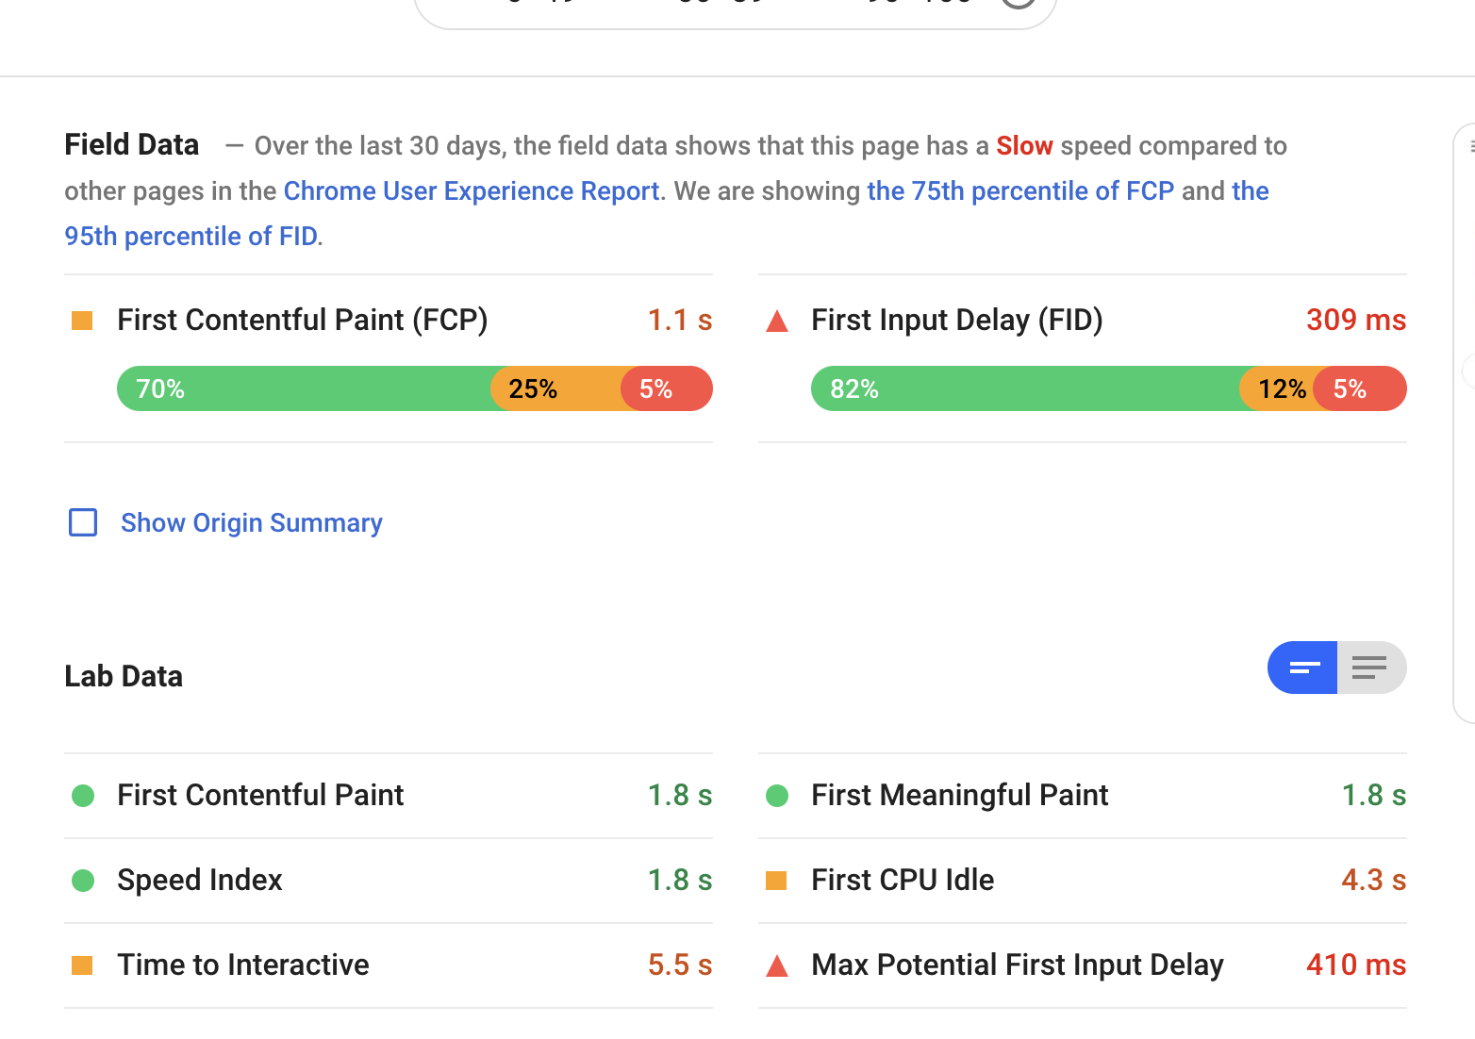Switch Lab Data to expanded description view
Viewport: 1475px width, 1039px height.
click(x=1370, y=668)
